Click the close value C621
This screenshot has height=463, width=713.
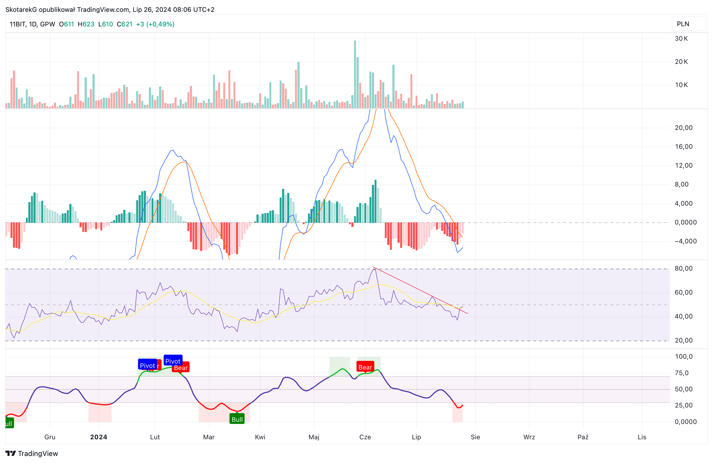point(125,24)
